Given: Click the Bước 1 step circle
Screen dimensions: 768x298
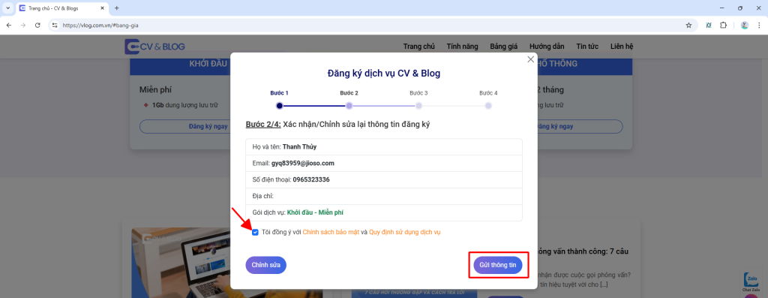Looking at the screenshot, I should coord(280,105).
